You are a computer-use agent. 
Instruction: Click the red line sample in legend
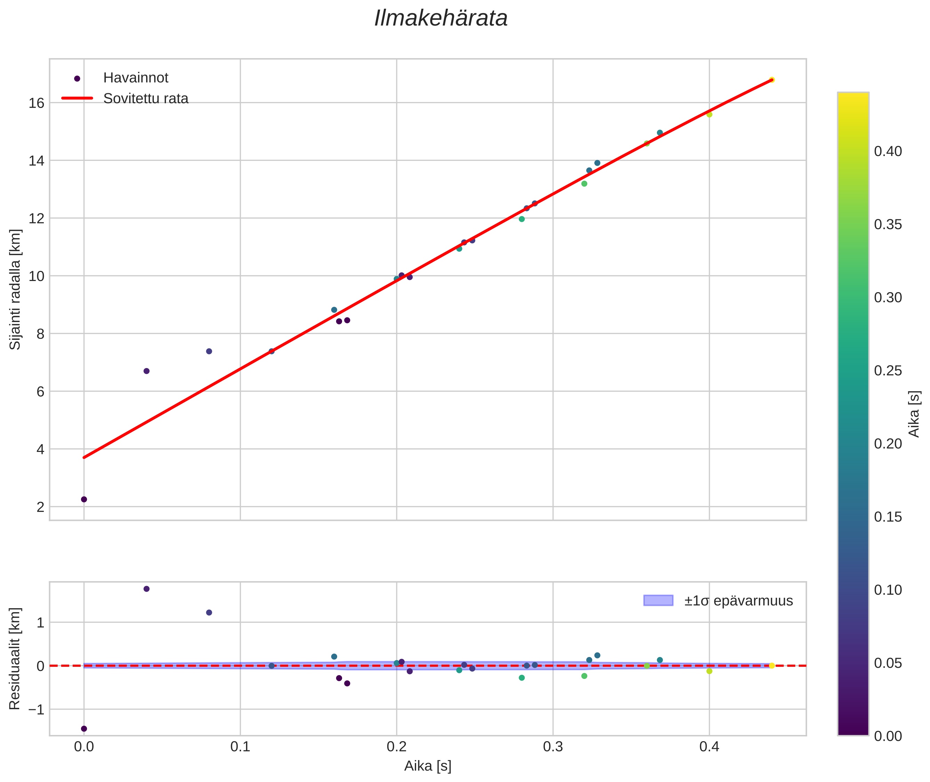[x=77, y=98]
